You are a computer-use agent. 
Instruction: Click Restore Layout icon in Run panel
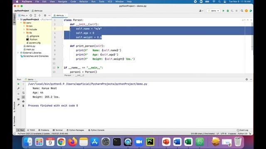(18, 99)
